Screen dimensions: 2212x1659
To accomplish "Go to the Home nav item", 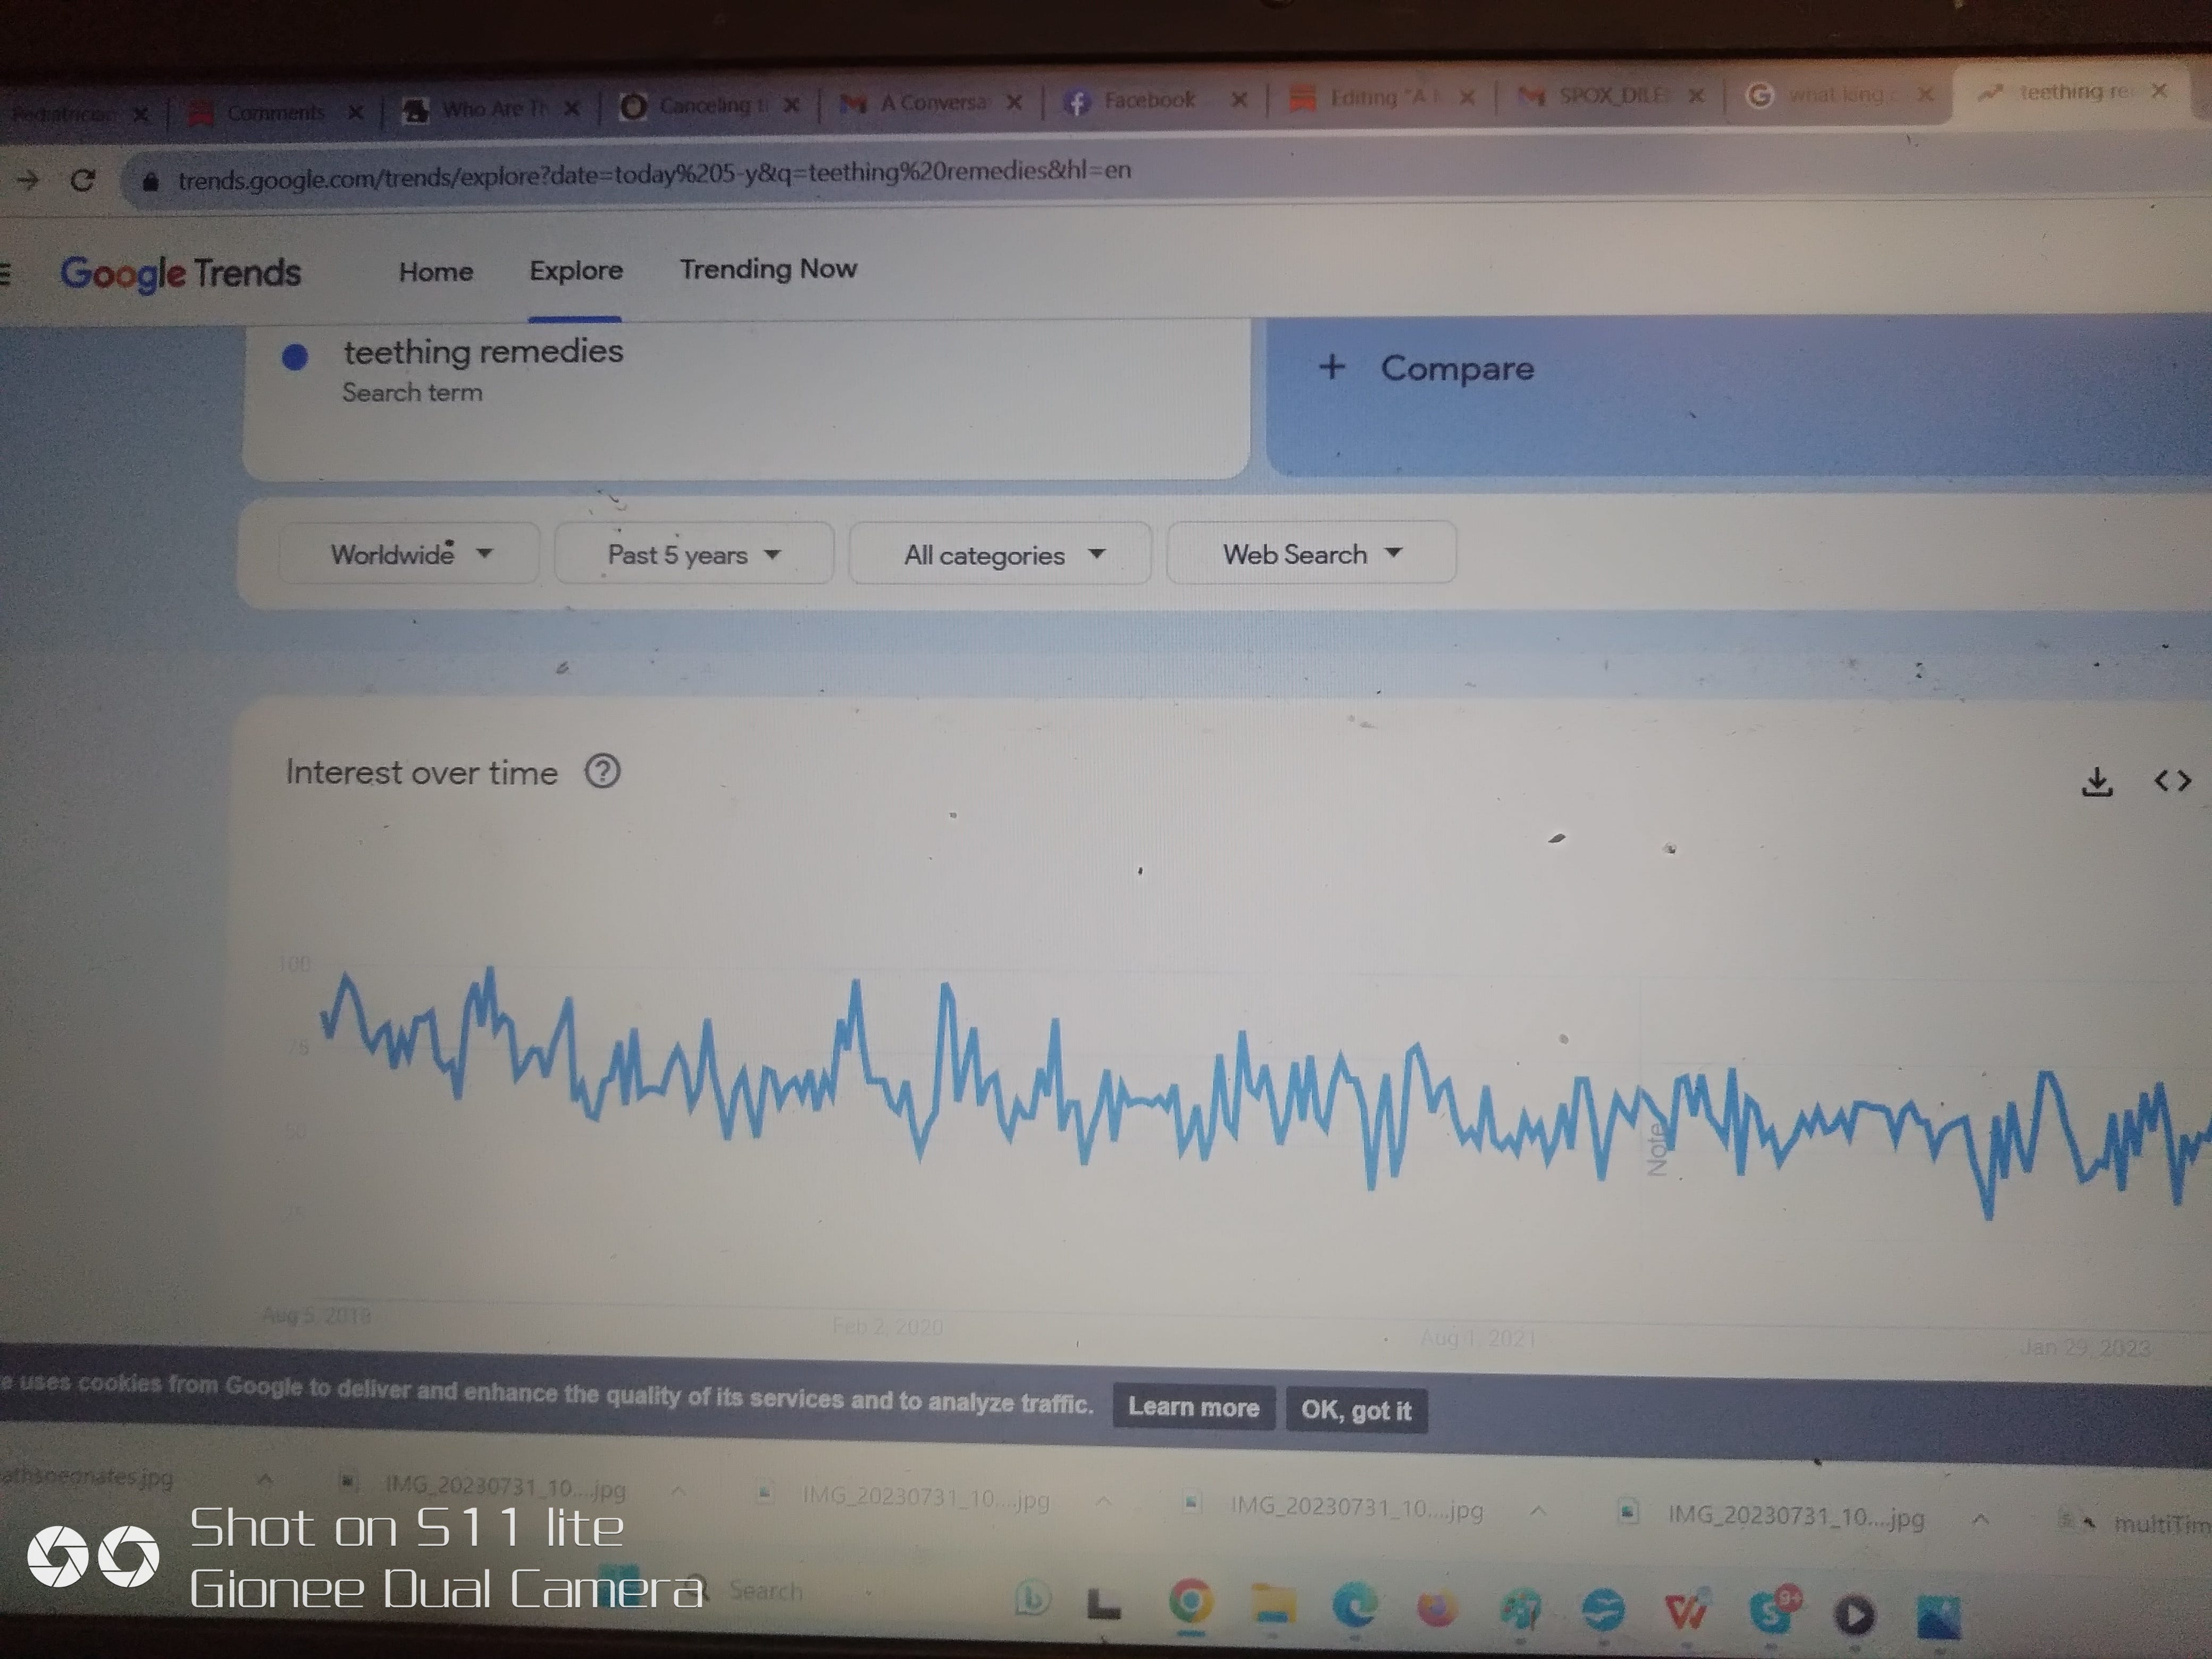I will (436, 272).
